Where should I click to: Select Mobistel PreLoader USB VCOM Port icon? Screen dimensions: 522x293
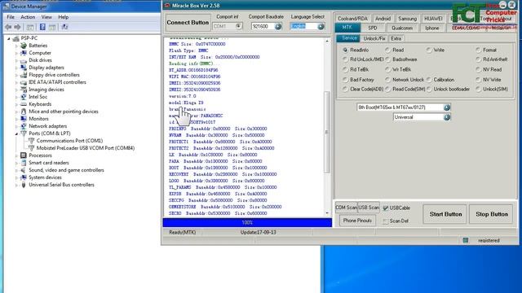pos(31,148)
